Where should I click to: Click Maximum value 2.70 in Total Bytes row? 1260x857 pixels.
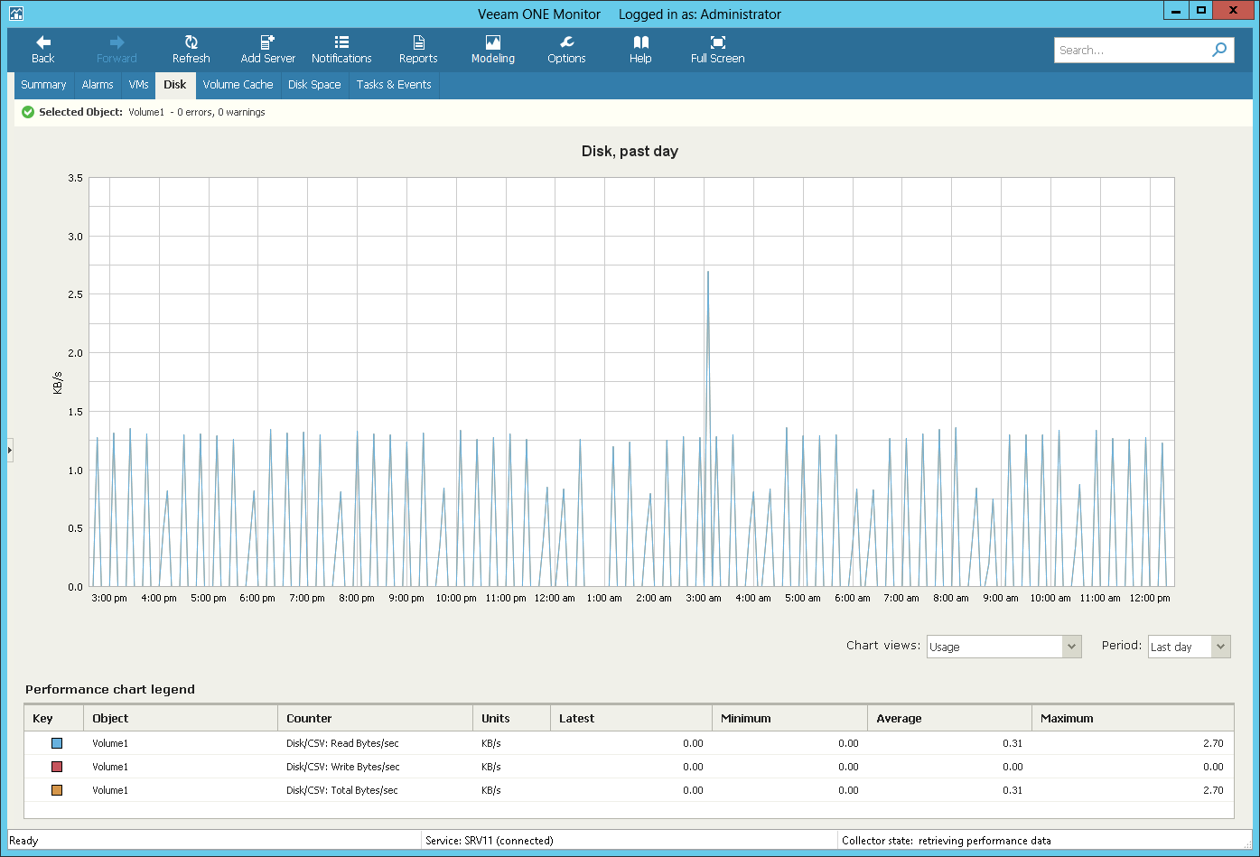click(x=1213, y=790)
